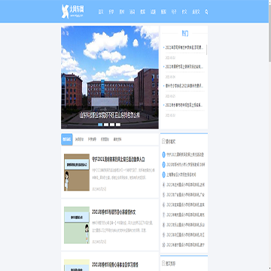Viewport: 271px width, 271px height.
Task: Open the campus building carousel slide
Action: click(x=110, y=78)
